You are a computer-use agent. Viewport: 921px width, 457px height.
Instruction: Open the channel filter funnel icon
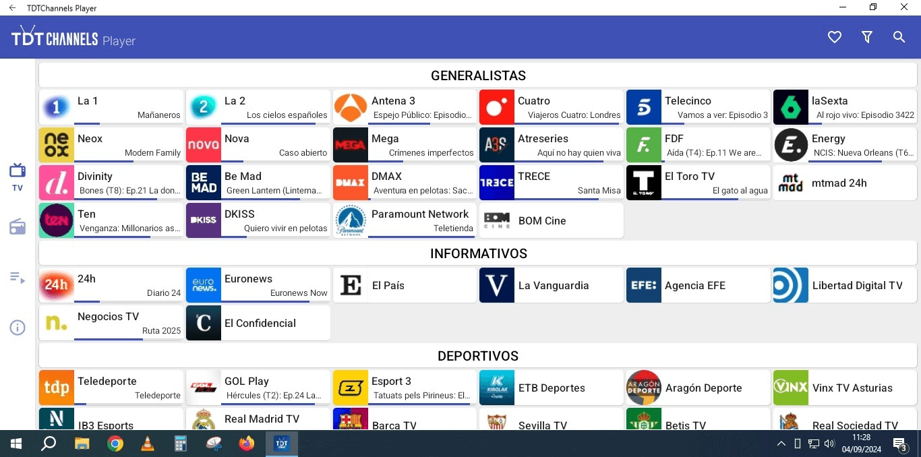pos(867,37)
